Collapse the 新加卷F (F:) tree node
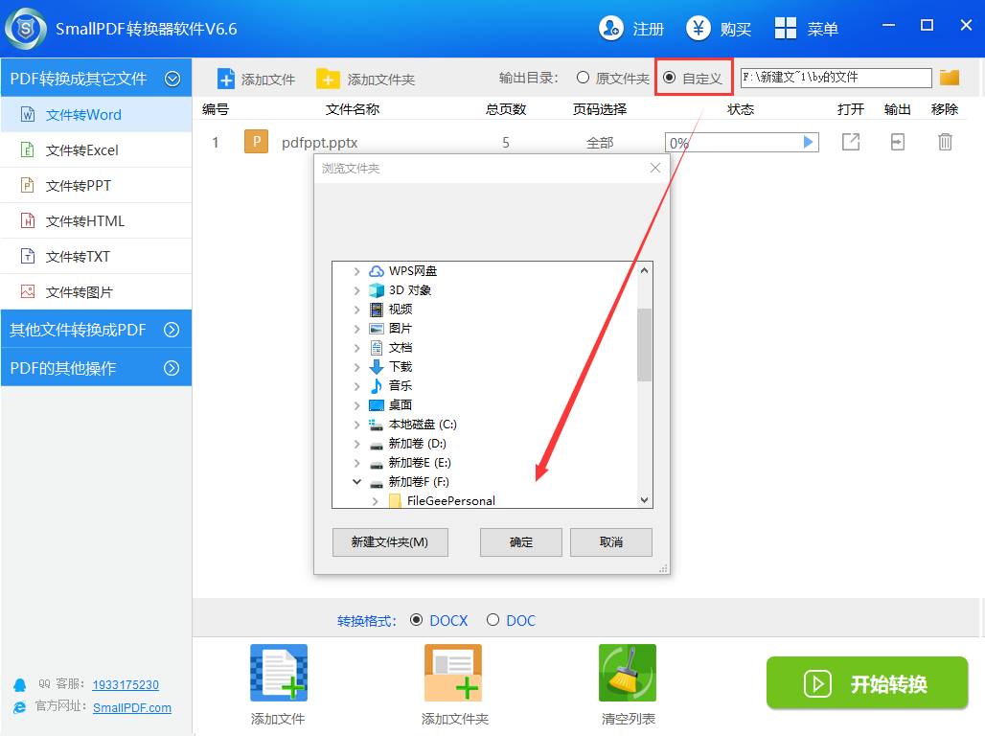The height and width of the screenshot is (736, 985). pyautogui.click(x=357, y=482)
